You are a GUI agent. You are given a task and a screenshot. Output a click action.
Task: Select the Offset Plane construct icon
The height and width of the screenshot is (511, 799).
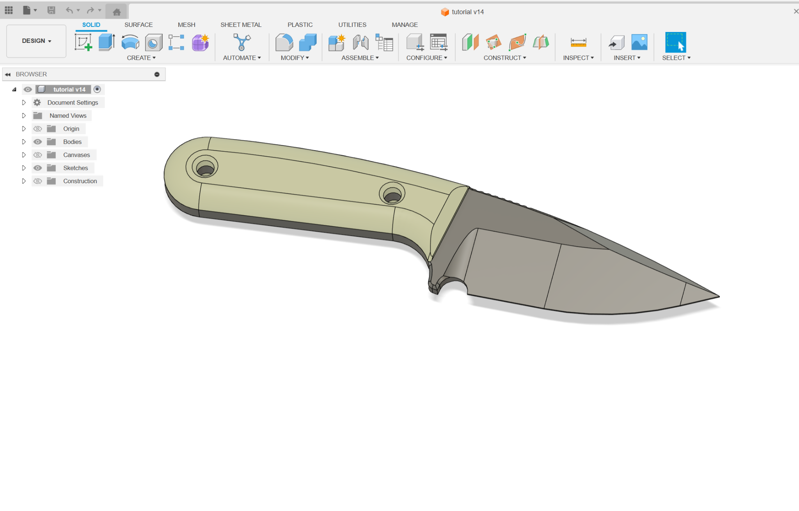470,42
